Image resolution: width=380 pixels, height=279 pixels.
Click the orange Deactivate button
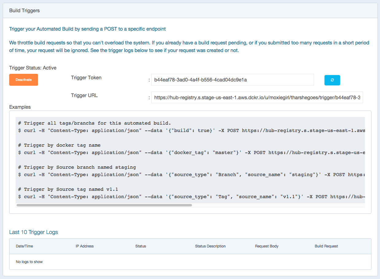24,80
